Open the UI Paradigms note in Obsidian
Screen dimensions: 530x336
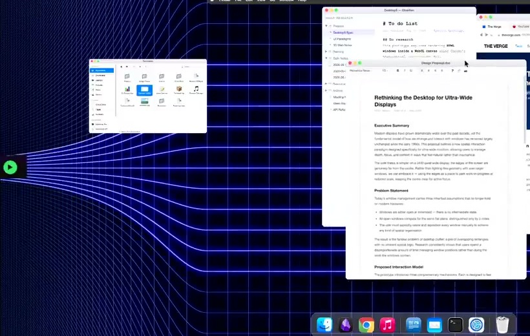pyautogui.click(x=342, y=39)
